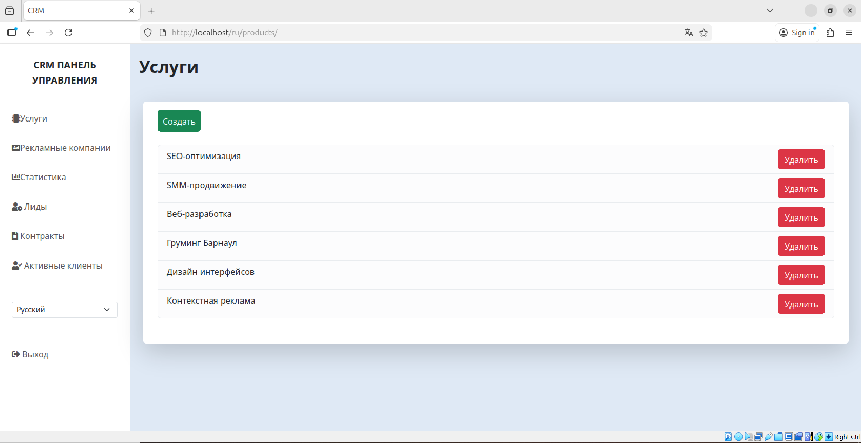Open the Веб-разработка service entry
The height and width of the screenshot is (443, 861).
(199, 214)
